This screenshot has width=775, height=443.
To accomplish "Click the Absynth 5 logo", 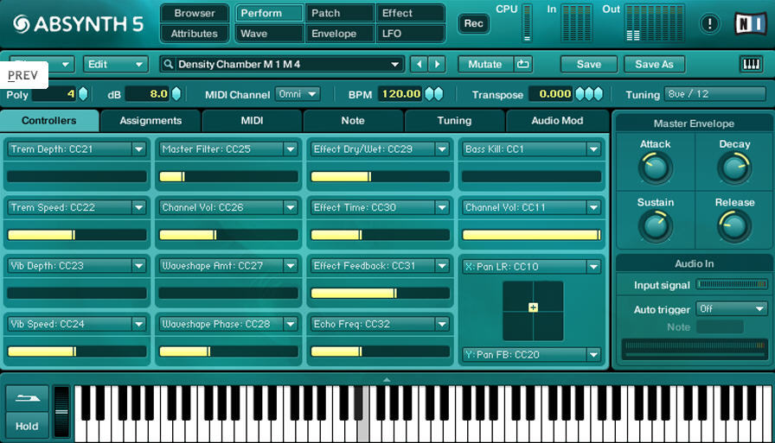I will pyautogui.click(x=78, y=23).
